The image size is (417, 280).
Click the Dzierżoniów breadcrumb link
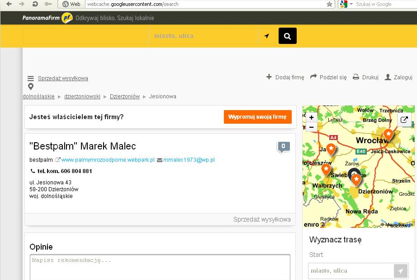tap(125, 97)
